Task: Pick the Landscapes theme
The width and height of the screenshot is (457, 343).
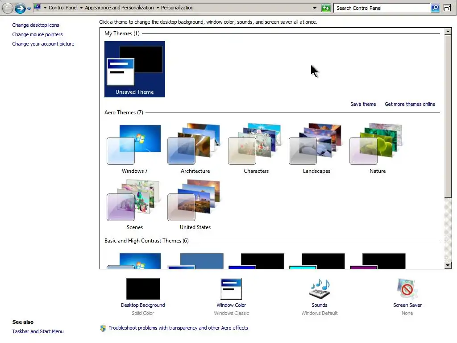Action: tap(316, 149)
